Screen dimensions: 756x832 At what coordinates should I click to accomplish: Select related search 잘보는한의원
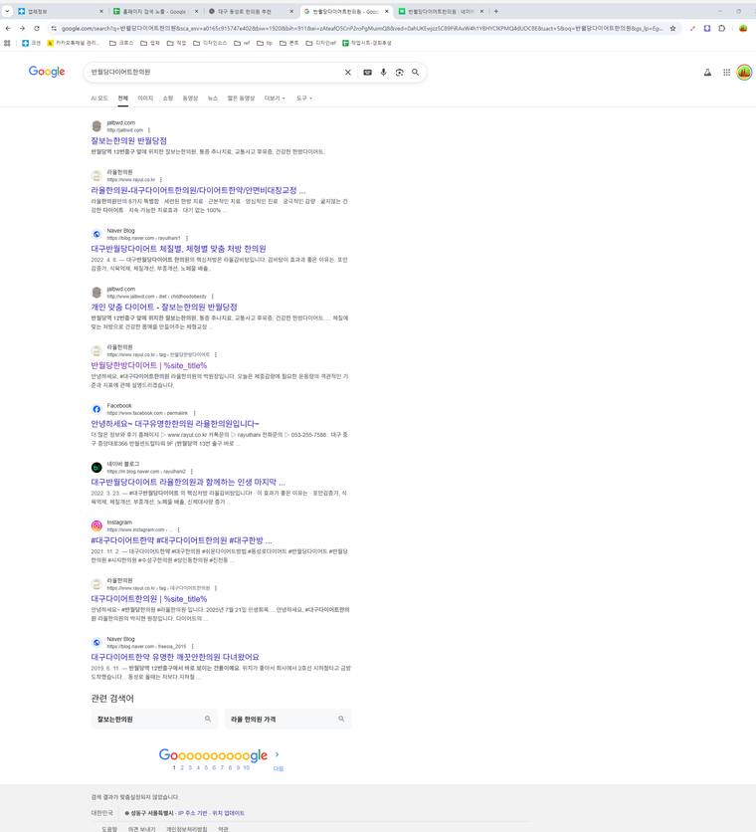pyautogui.click(x=154, y=719)
